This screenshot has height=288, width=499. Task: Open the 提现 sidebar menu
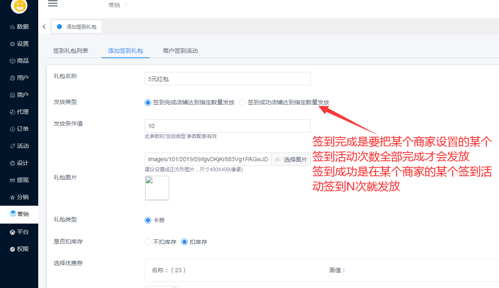tap(19, 180)
